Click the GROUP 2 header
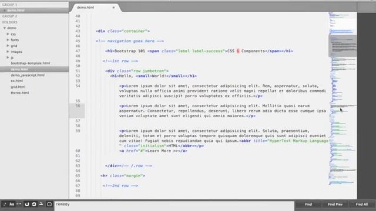376x211 pixels. [x=9, y=16]
